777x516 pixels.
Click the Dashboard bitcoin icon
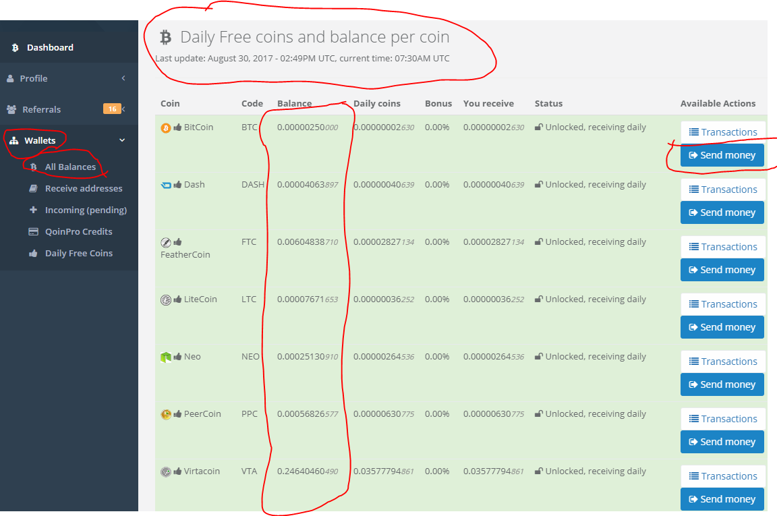pos(16,48)
